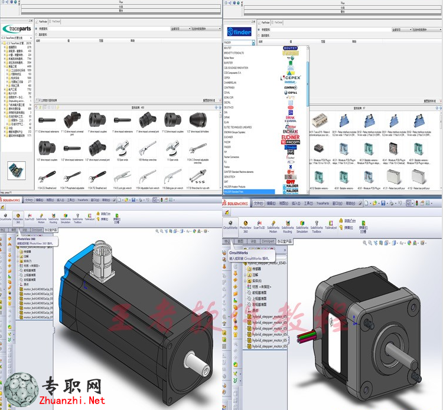Open SolidWorks Toolbox in stepper motor window
The height and width of the screenshot is (410, 443).
tap(317, 227)
